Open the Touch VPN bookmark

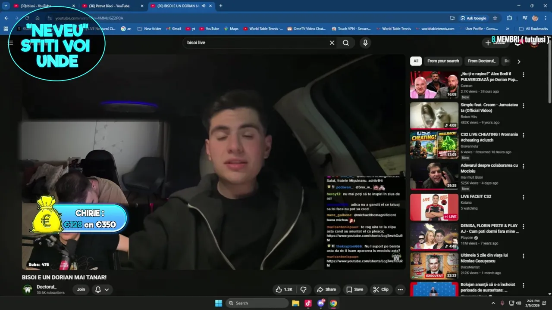(351, 29)
